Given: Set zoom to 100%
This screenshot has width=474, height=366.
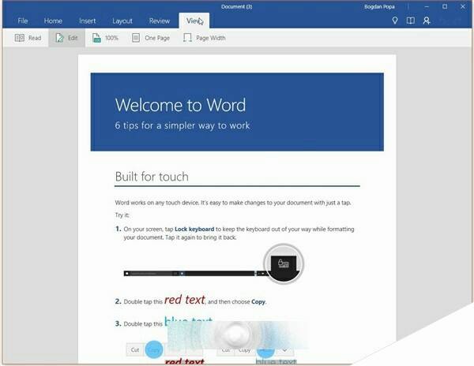Looking at the screenshot, I should click(x=105, y=37).
